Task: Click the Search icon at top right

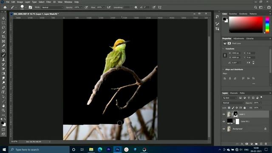Action: click(x=255, y=7)
